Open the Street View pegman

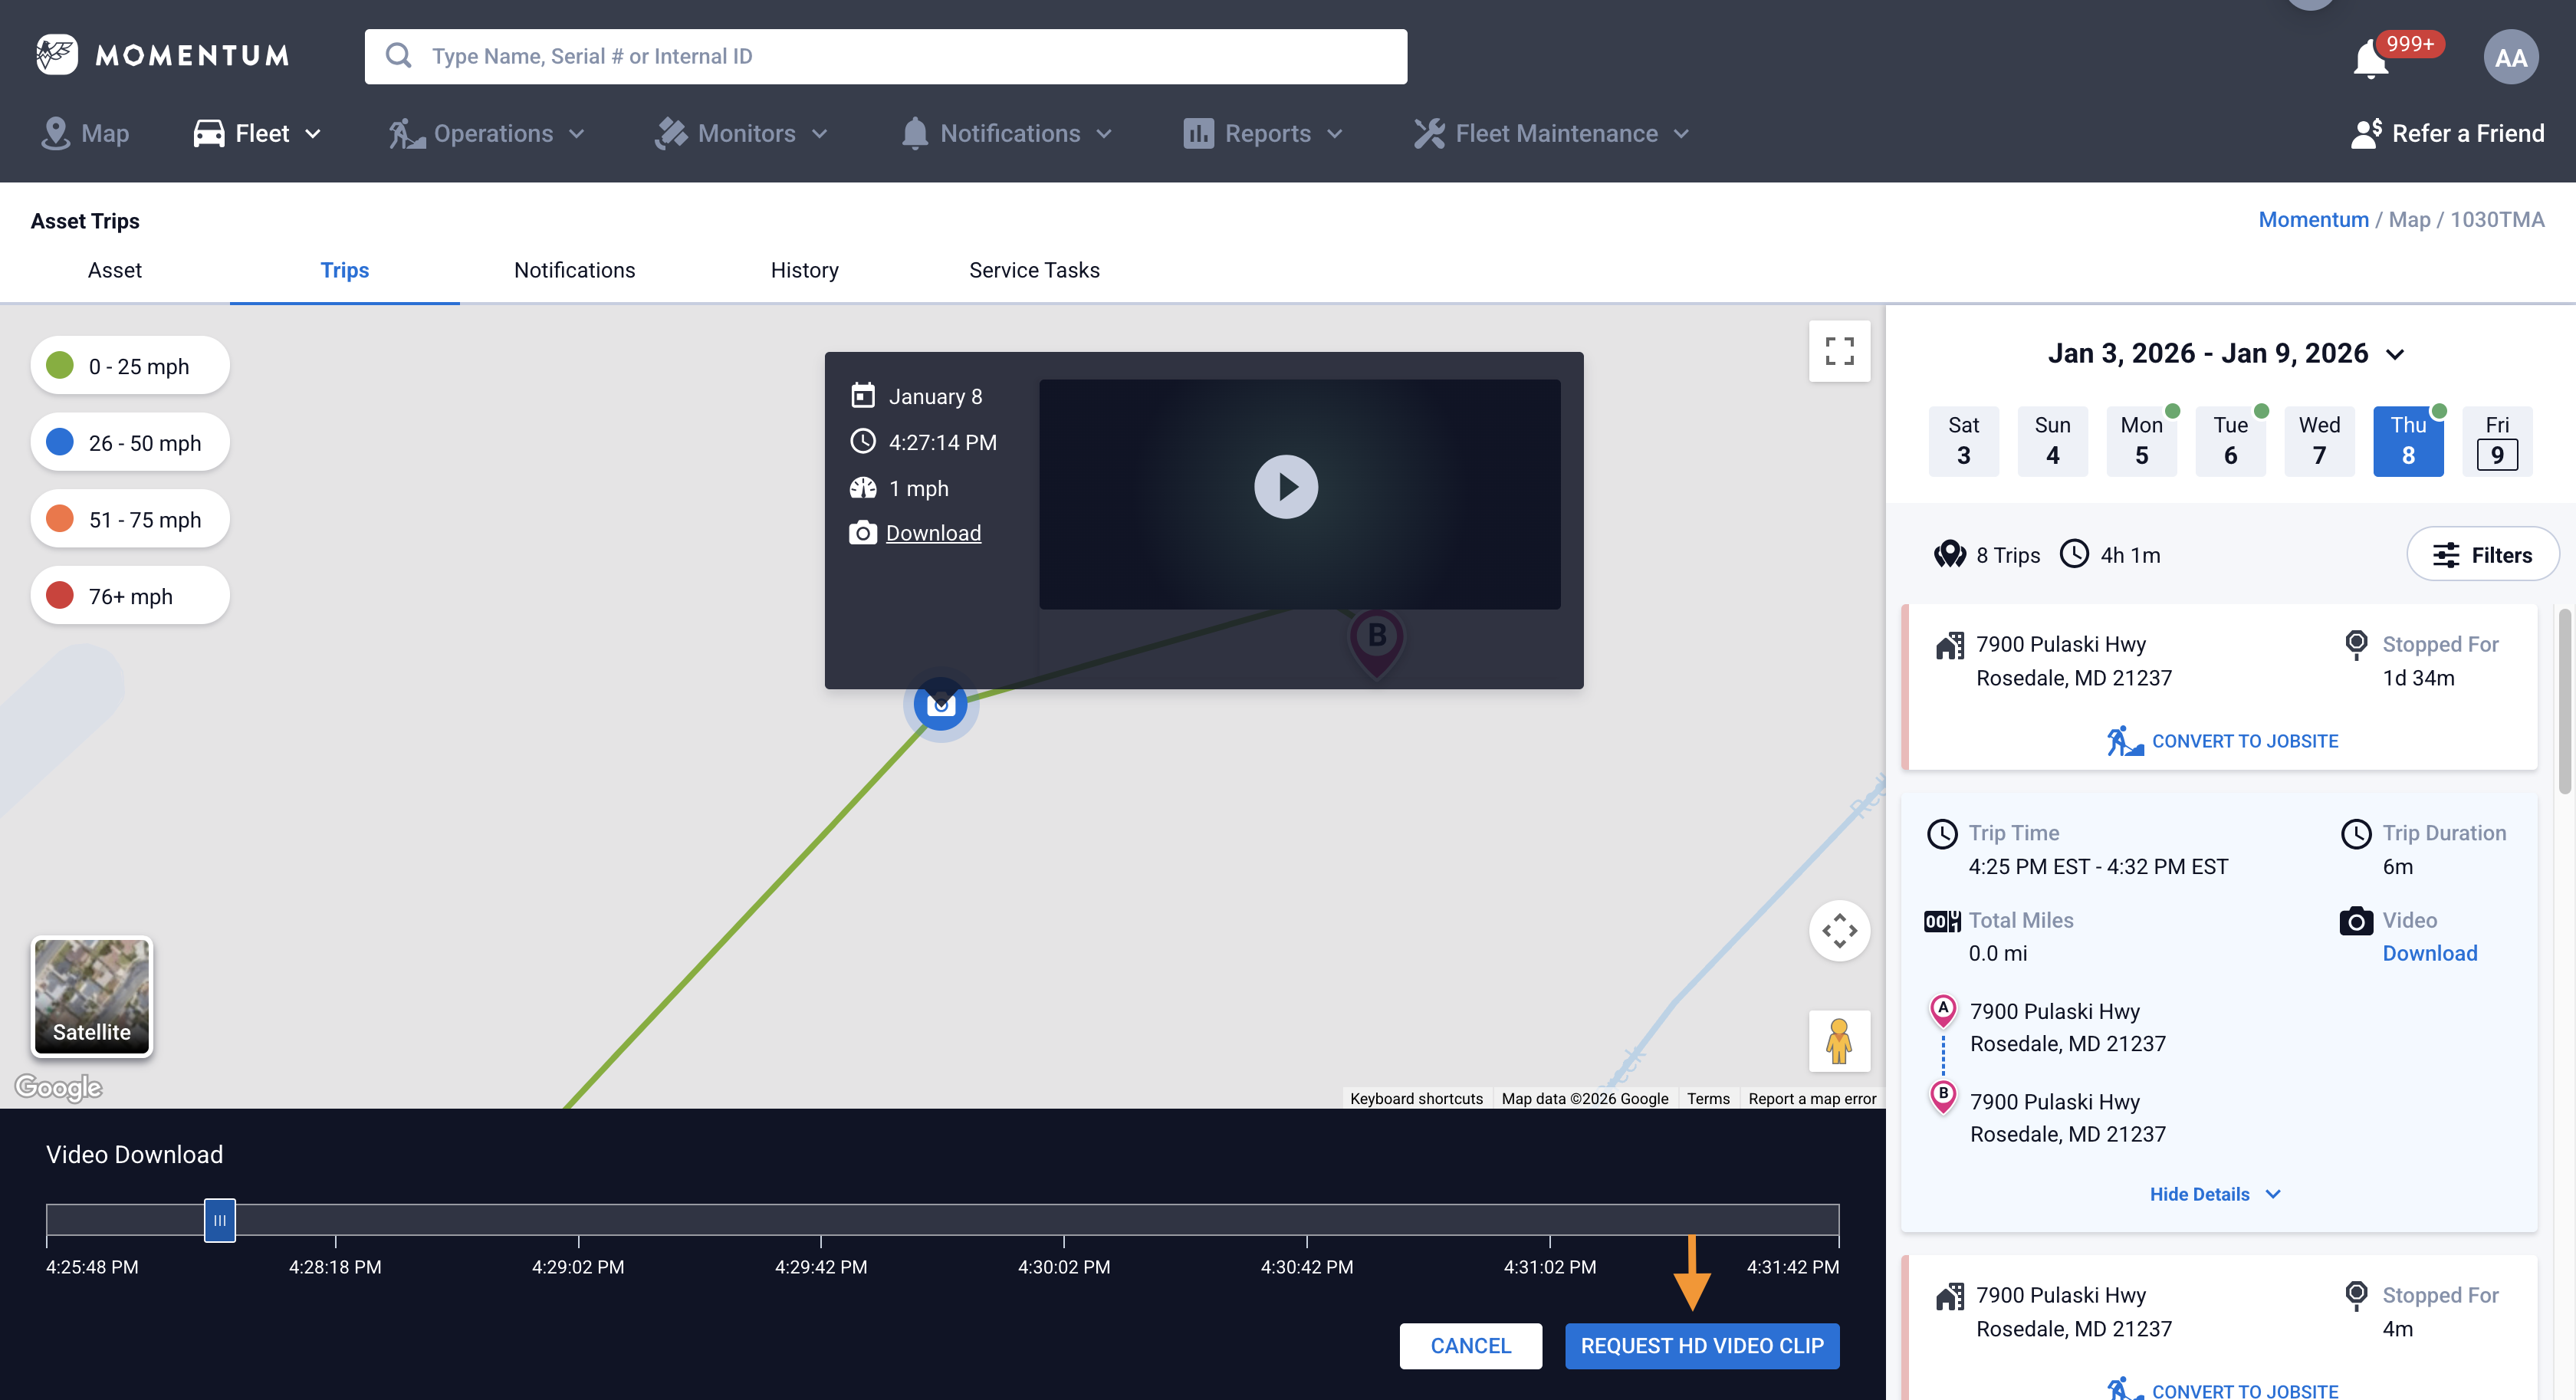pyautogui.click(x=1839, y=1040)
